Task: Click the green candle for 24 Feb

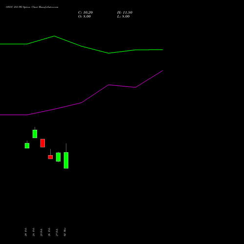Action: coord(35,134)
